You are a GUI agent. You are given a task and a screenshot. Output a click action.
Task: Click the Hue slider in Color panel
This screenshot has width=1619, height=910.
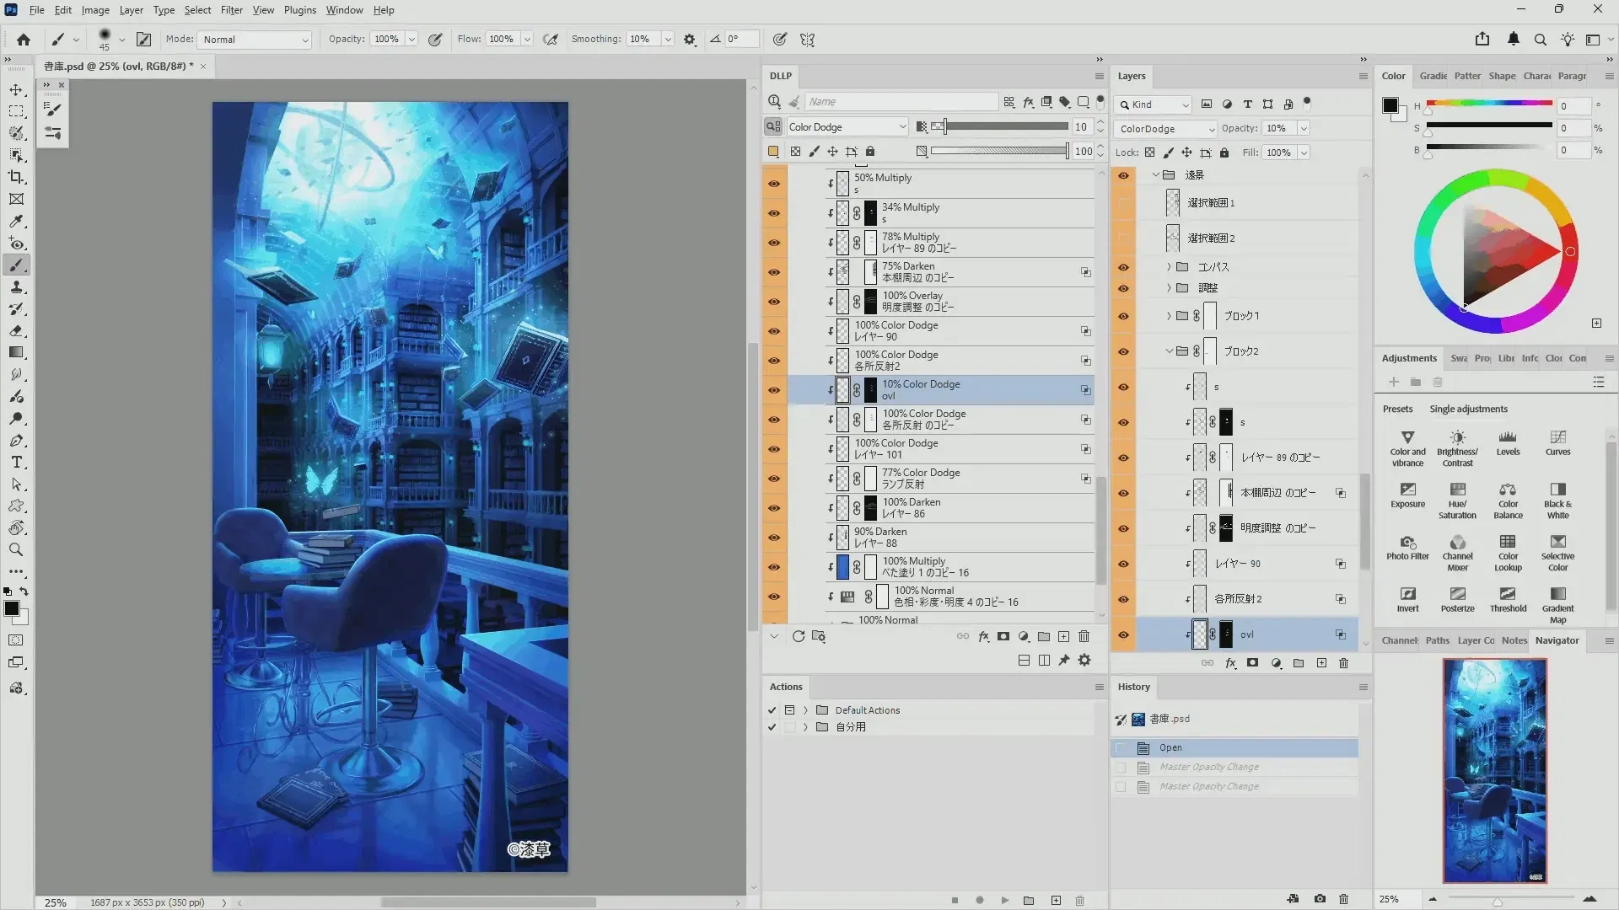click(x=1489, y=104)
